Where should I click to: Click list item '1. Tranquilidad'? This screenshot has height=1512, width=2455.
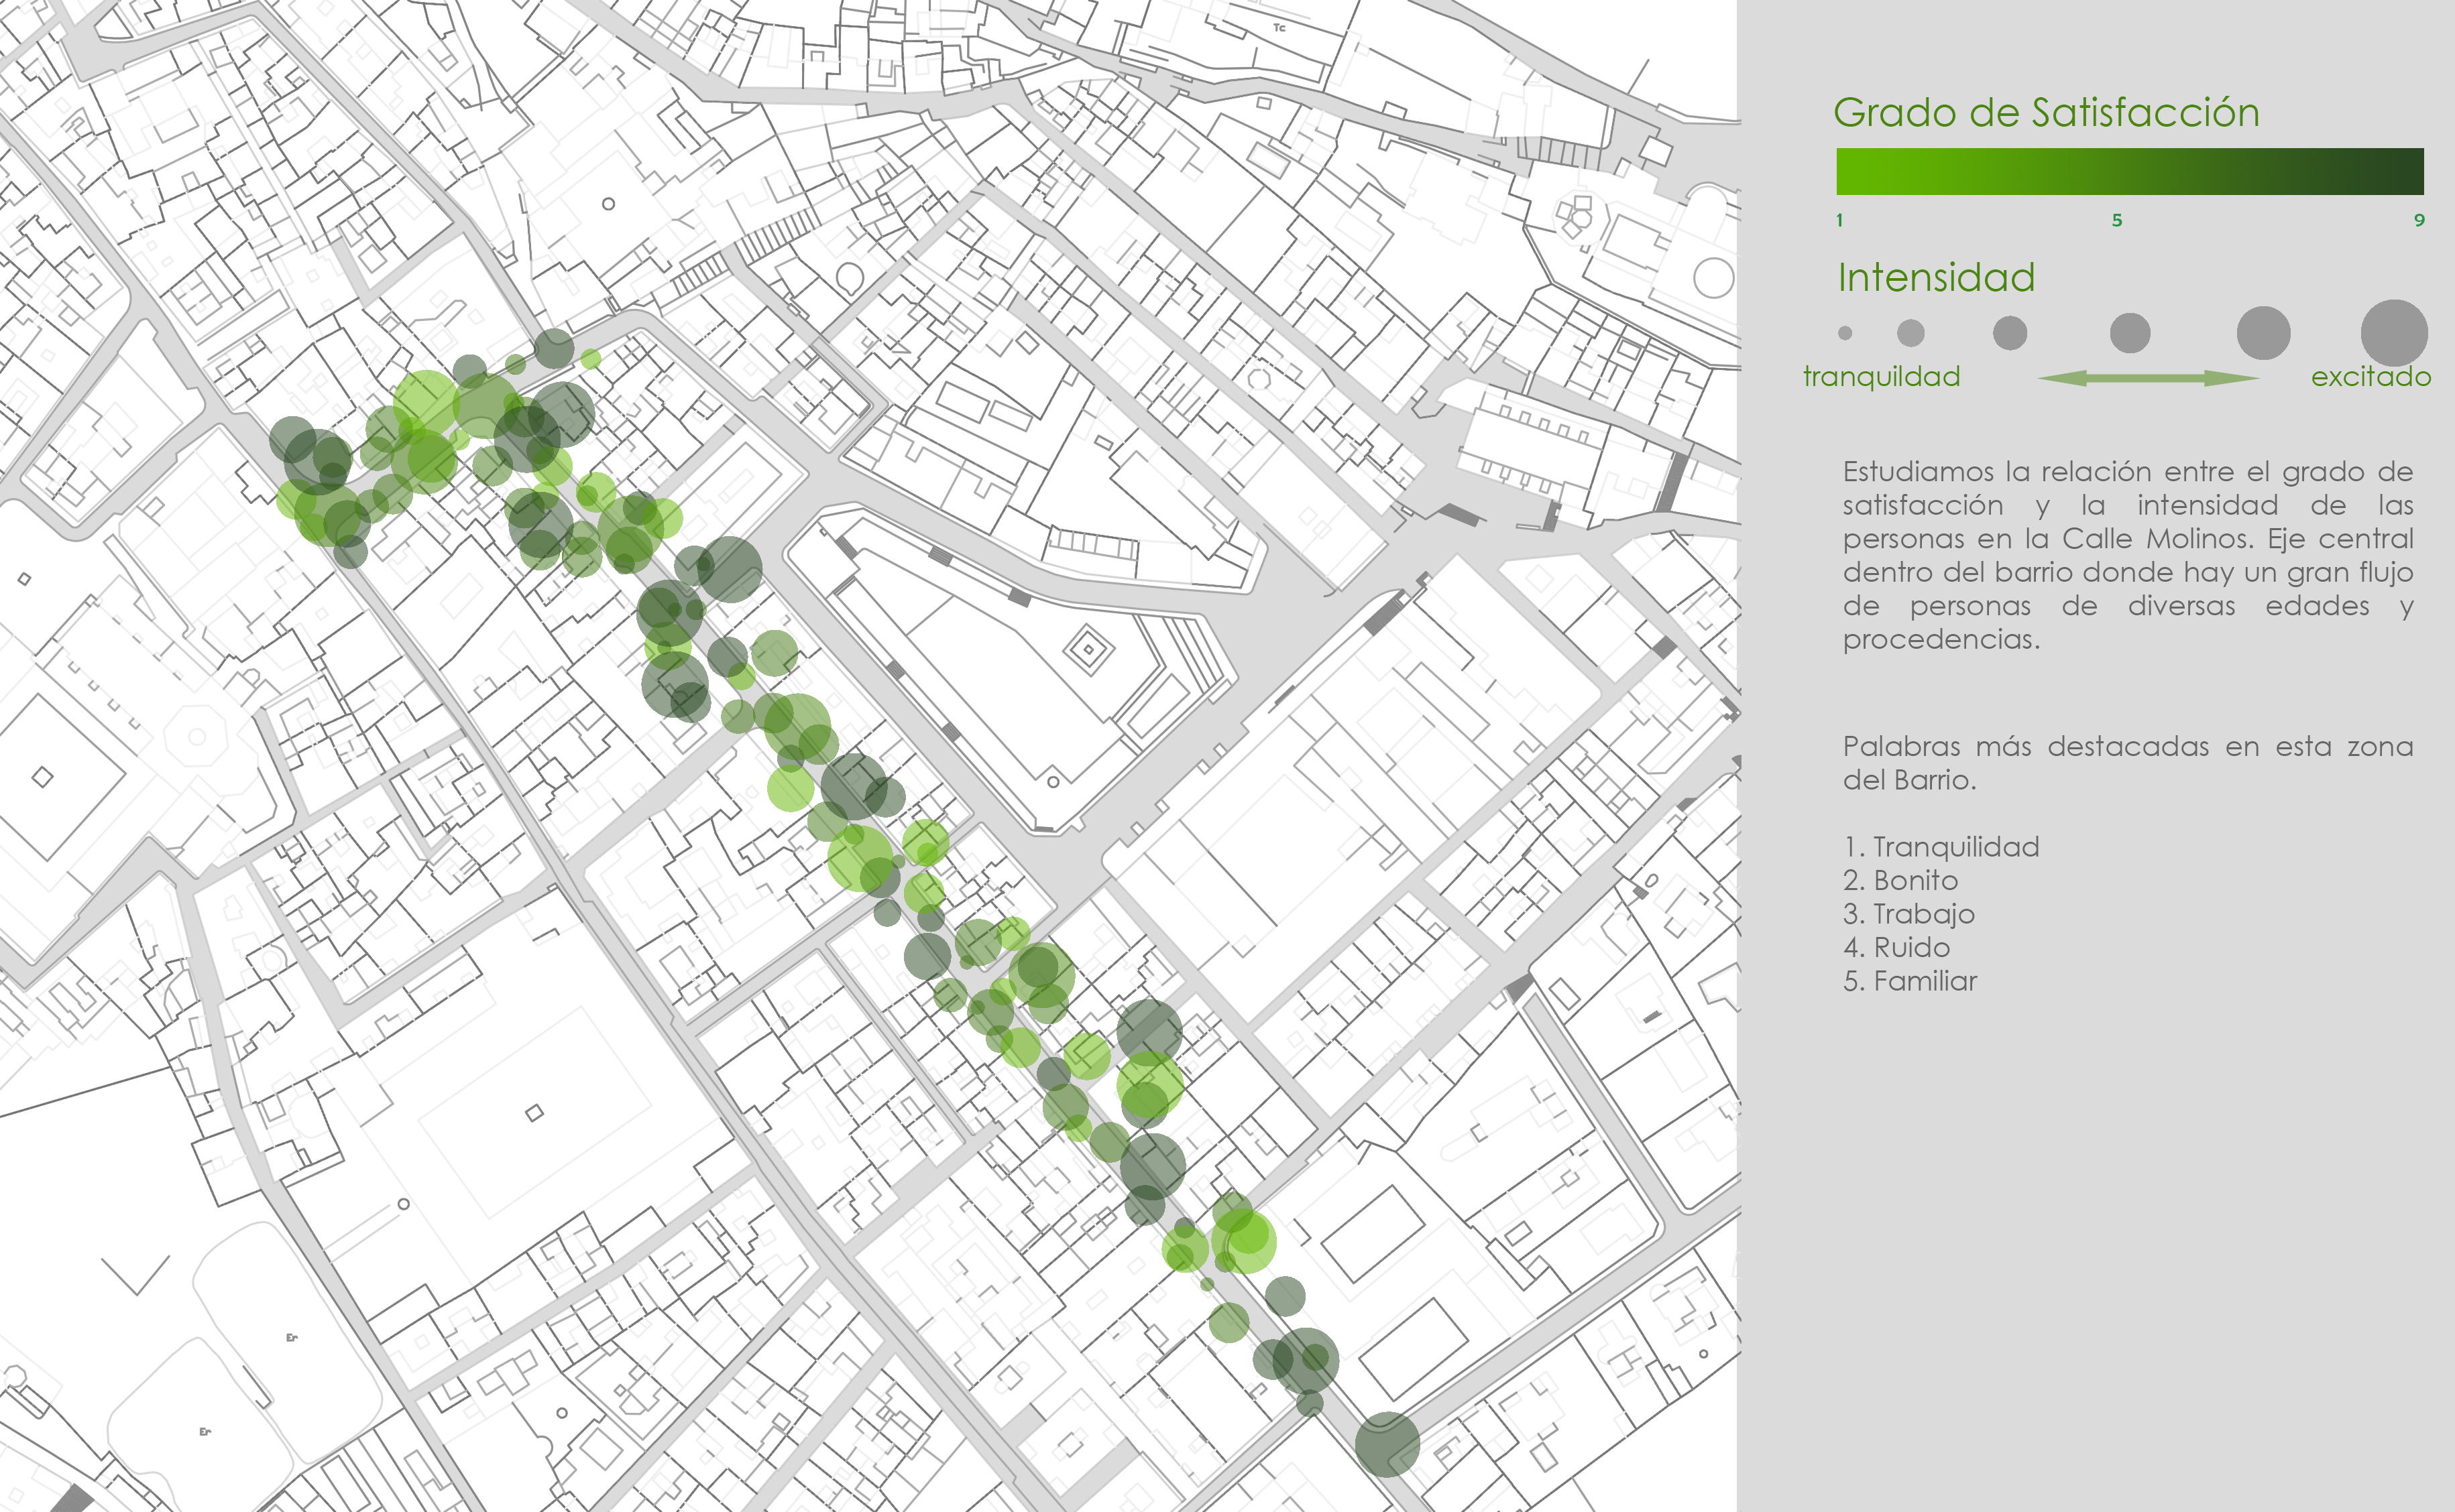point(1941,847)
